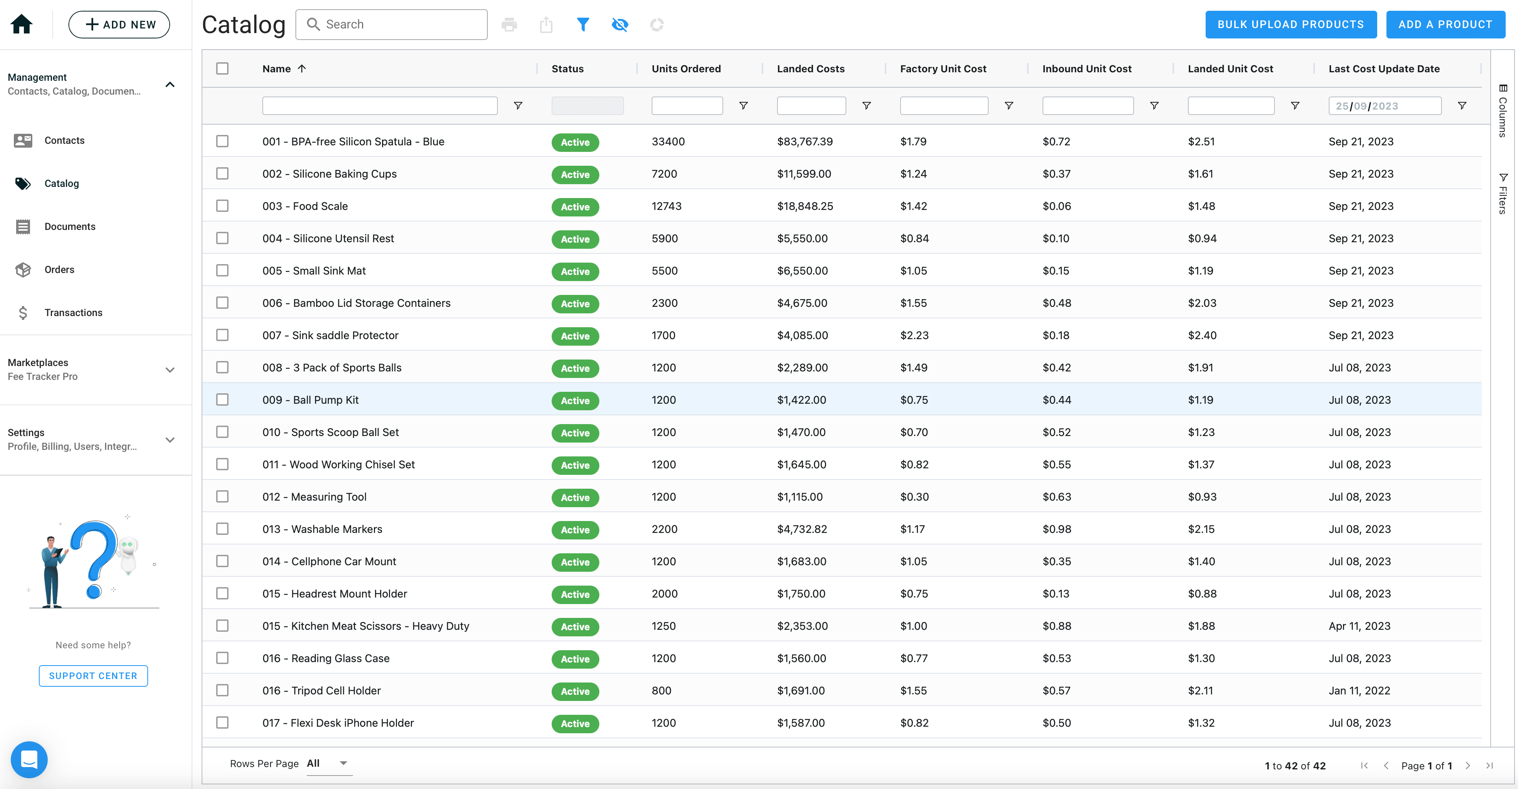The width and height of the screenshot is (1518, 789).
Task: Check the BPA-free Silicon Spatula row
Action: pyautogui.click(x=222, y=141)
